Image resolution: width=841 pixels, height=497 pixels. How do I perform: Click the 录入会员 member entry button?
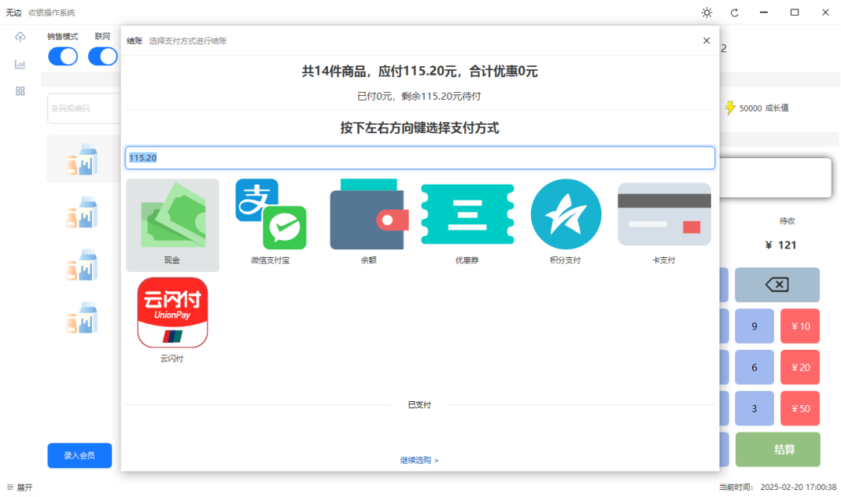(79, 456)
